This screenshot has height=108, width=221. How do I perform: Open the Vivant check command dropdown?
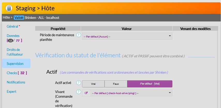[129, 93]
